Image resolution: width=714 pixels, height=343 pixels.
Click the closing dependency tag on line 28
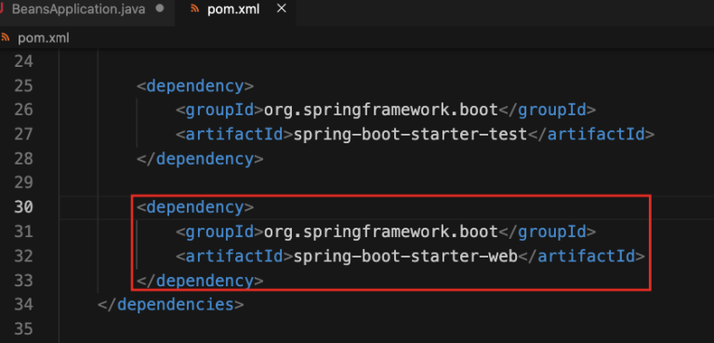tap(200, 159)
